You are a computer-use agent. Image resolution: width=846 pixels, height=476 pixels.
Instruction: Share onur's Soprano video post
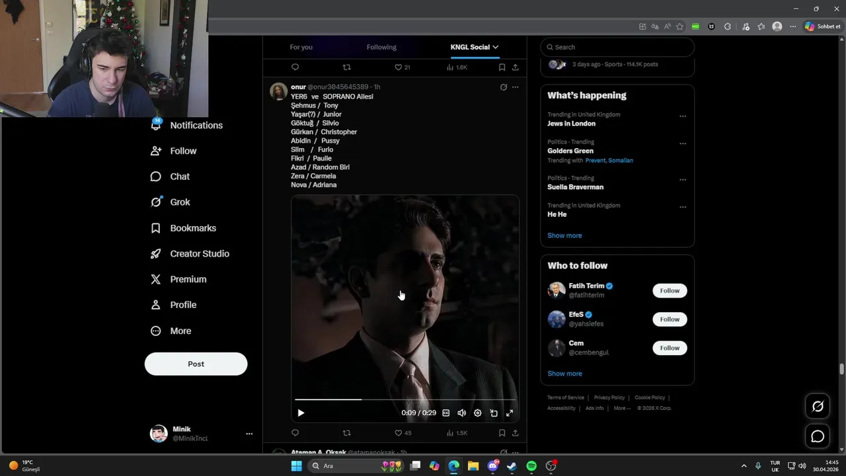(x=516, y=433)
